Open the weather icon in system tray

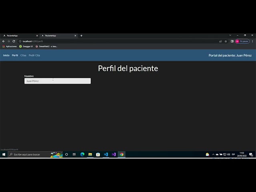pos(208,154)
